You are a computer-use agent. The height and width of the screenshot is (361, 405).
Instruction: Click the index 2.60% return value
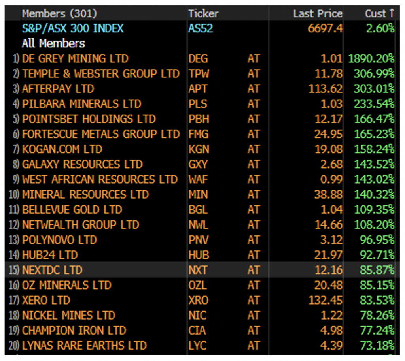(380, 28)
